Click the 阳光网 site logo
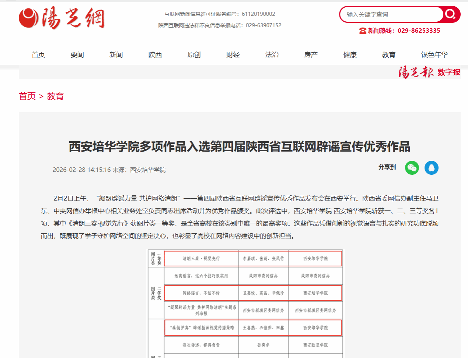The height and width of the screenshot is (358, 468). point(62,18)
